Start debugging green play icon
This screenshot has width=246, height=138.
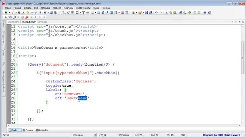click(6, 17)
